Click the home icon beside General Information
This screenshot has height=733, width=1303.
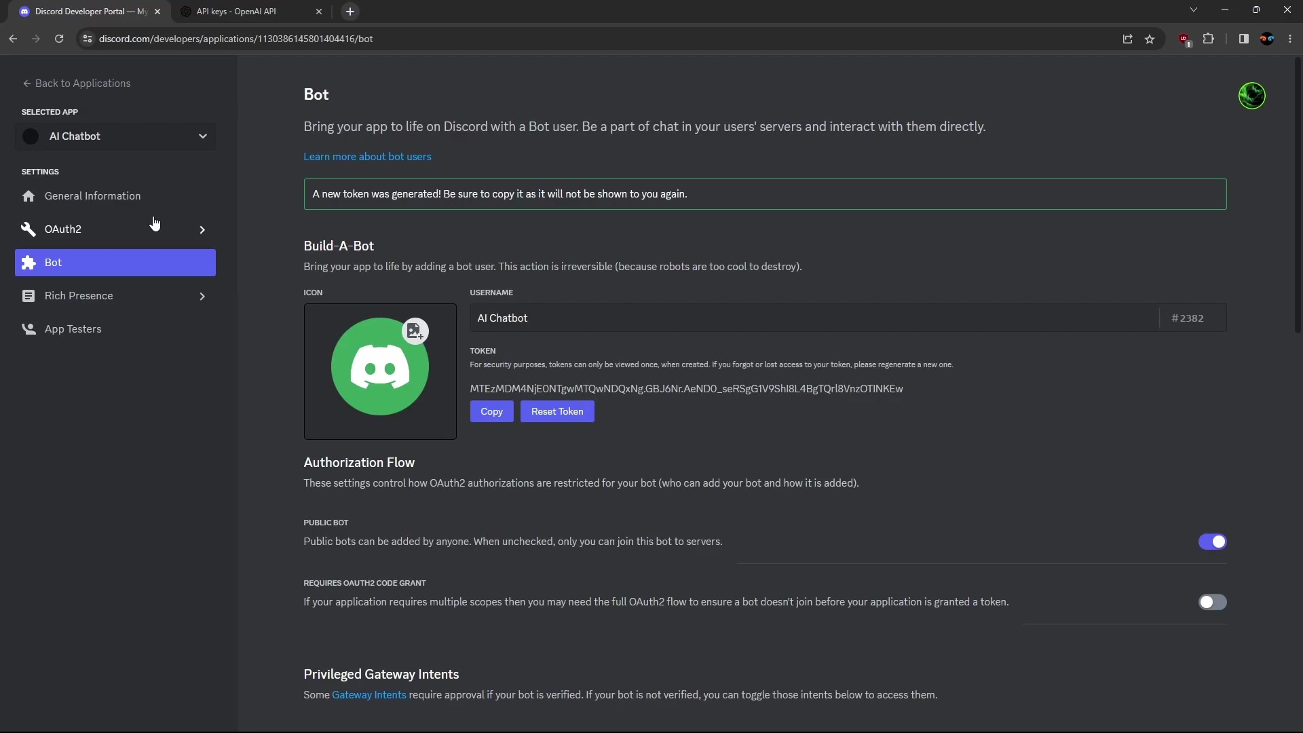(29, 196)
